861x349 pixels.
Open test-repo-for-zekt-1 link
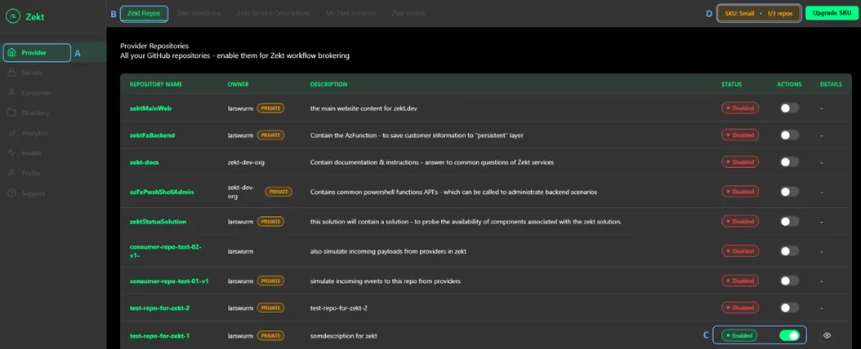(159, 335)
